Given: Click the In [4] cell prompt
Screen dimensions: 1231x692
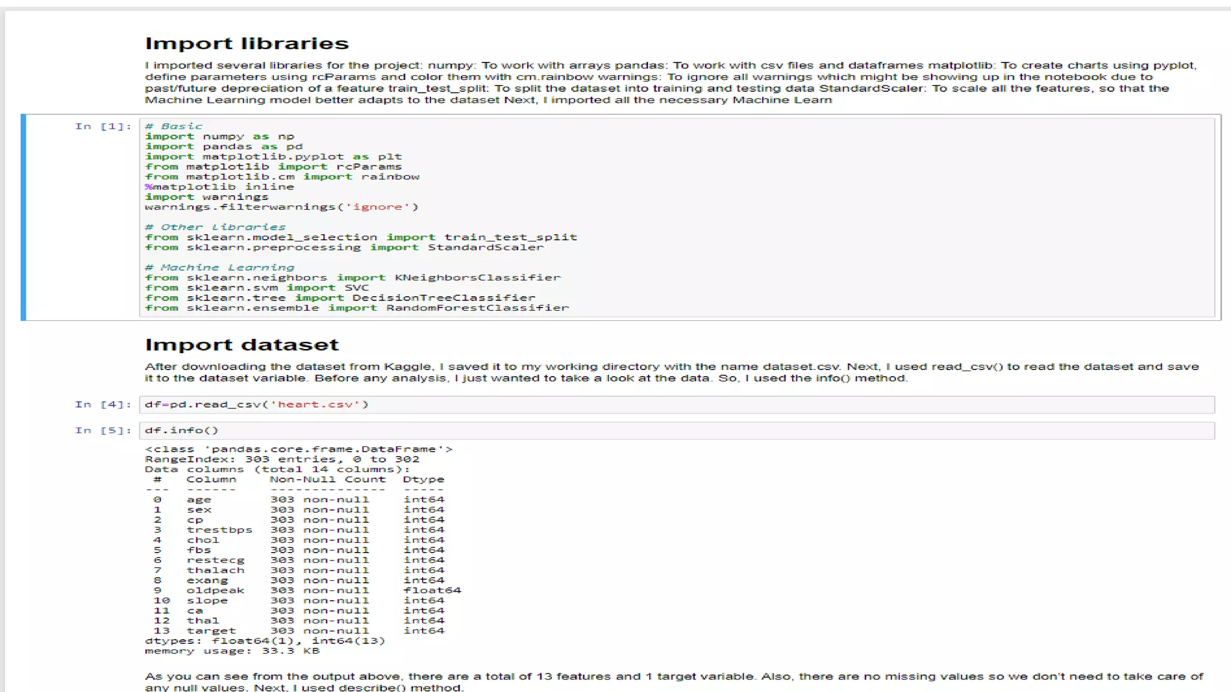Looking at the screenshot, I should pos(103,404).
